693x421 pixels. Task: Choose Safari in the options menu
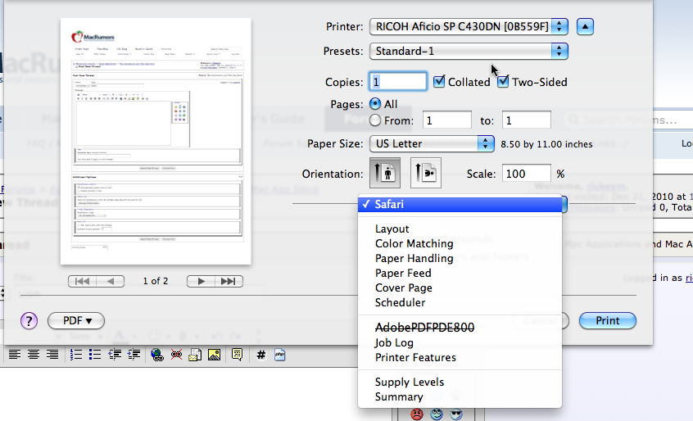tap(460, 204)
